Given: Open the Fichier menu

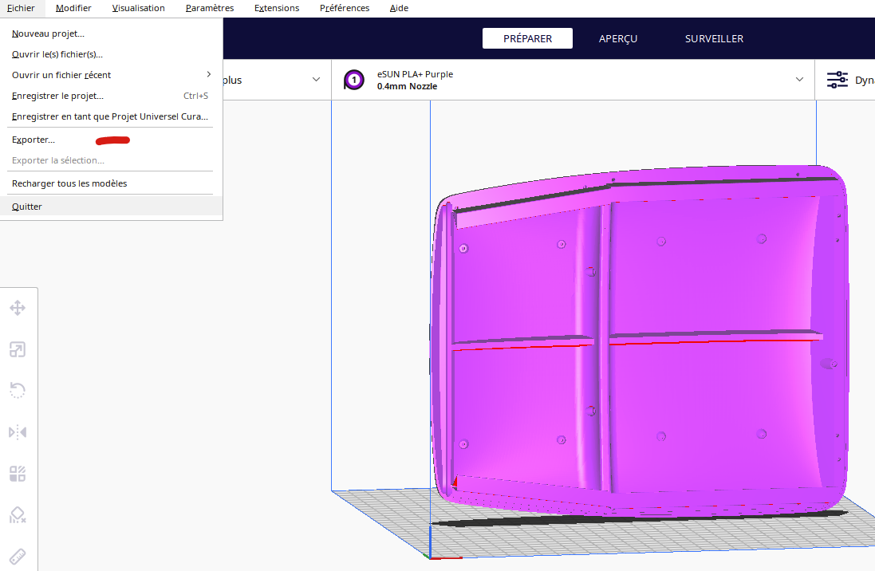Looking at the screenshot, I should (x=21, y=8).
